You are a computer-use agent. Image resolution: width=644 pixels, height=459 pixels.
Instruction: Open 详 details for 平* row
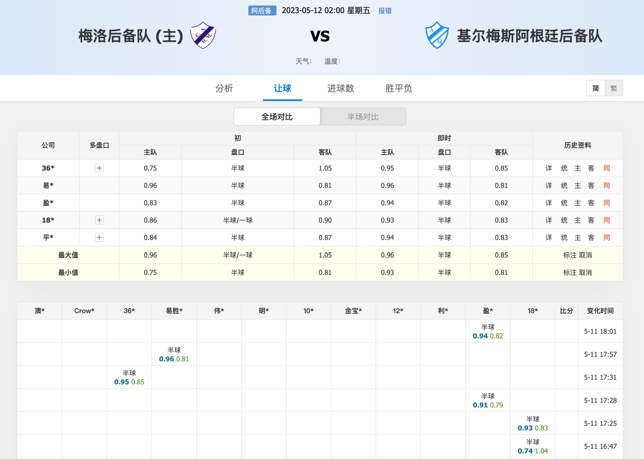click(x=549, y=238)
